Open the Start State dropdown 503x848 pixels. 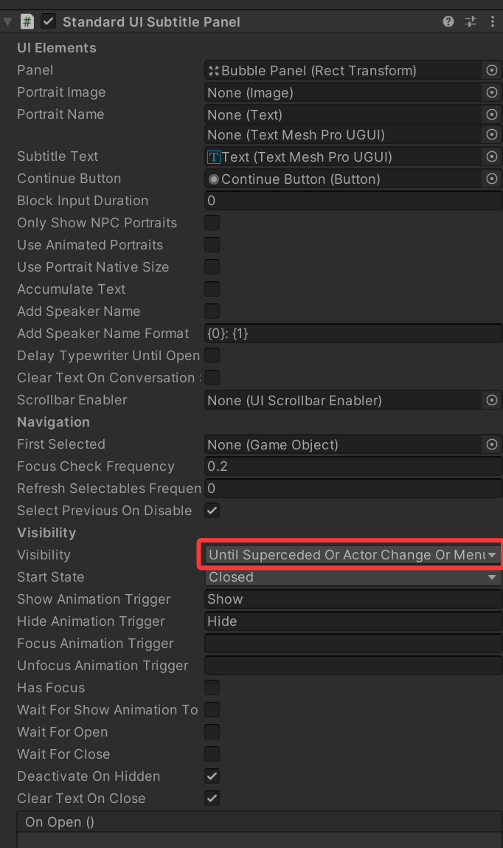coord(353,577)
